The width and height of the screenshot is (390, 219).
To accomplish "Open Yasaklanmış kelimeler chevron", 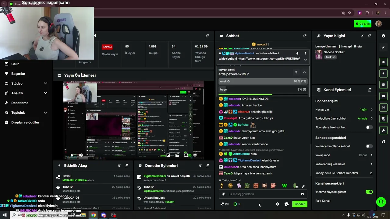I will [371, 164].
